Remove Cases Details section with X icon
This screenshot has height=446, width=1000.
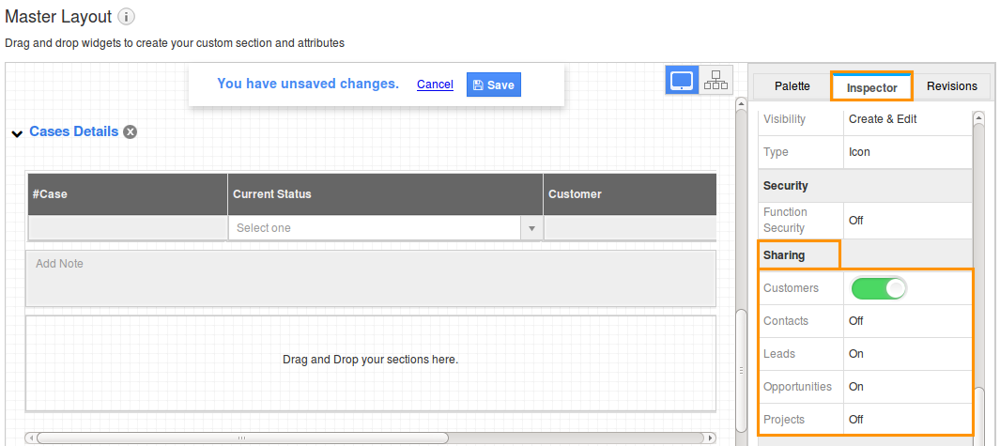coord(131,132)
